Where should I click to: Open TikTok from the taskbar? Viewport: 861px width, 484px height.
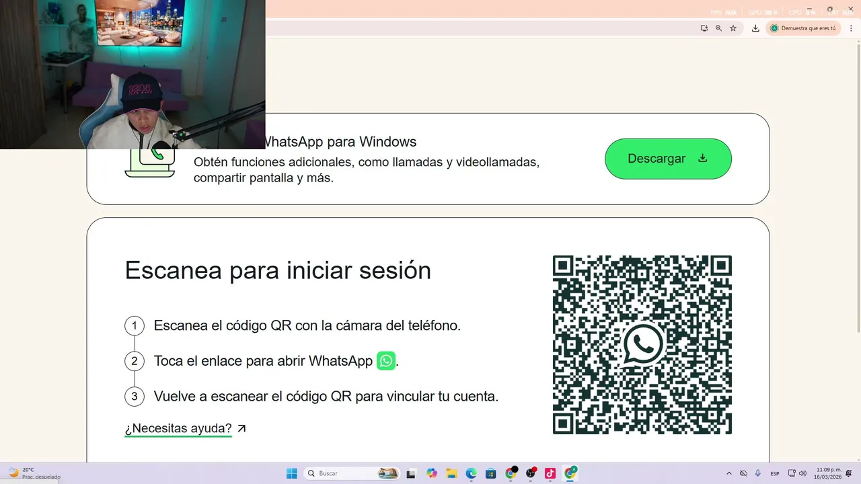[550, 473]
